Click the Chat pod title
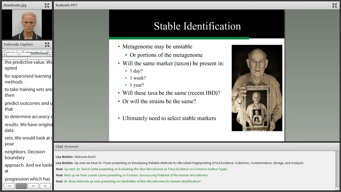The width and height of the screenshot is (341, 192). point(59,146)
